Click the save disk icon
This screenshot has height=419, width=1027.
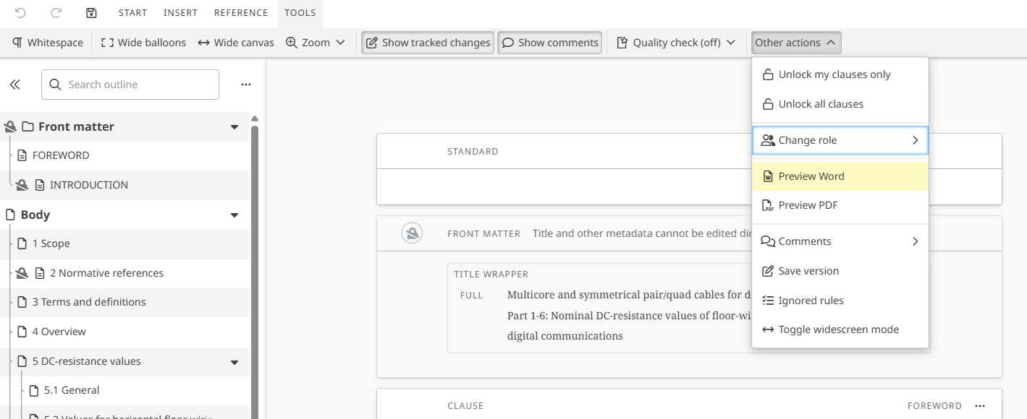tap(91, 13)
